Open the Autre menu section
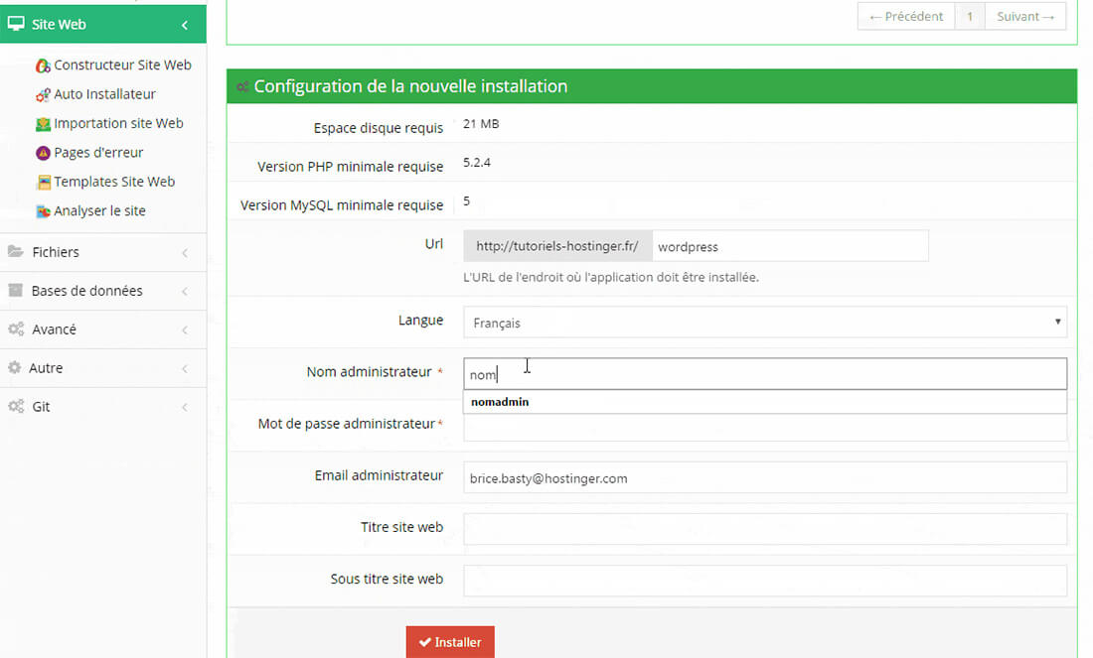Image resolution: width=1093 pixels, height=658 pixels. 103,367
